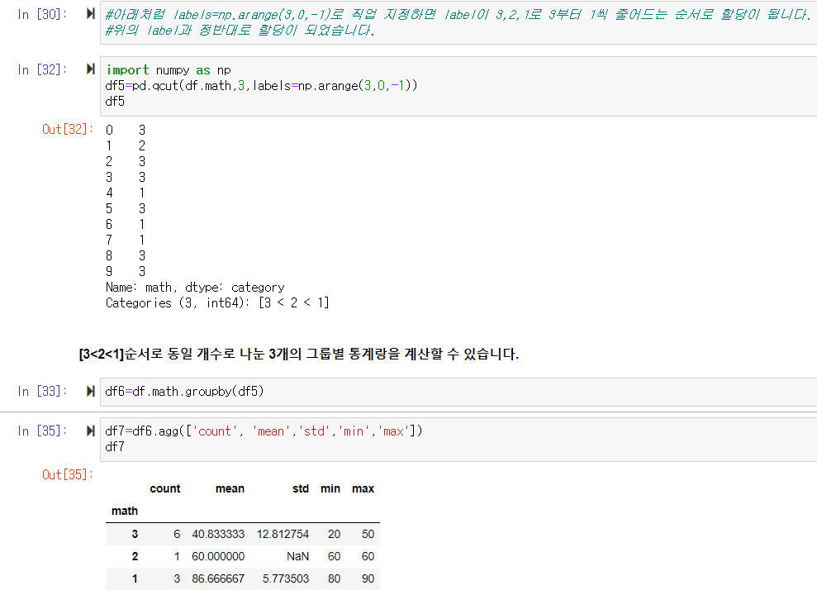
Task: Select the In [33] prompt label
Action: 42,391
